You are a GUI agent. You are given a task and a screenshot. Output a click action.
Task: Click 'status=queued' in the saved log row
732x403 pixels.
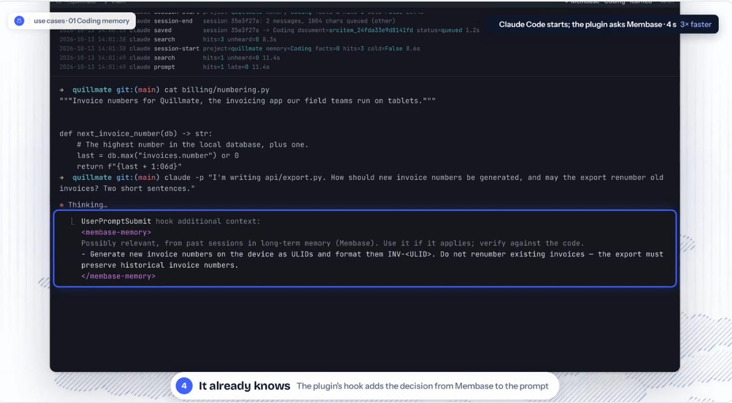(x=439, y=31)
